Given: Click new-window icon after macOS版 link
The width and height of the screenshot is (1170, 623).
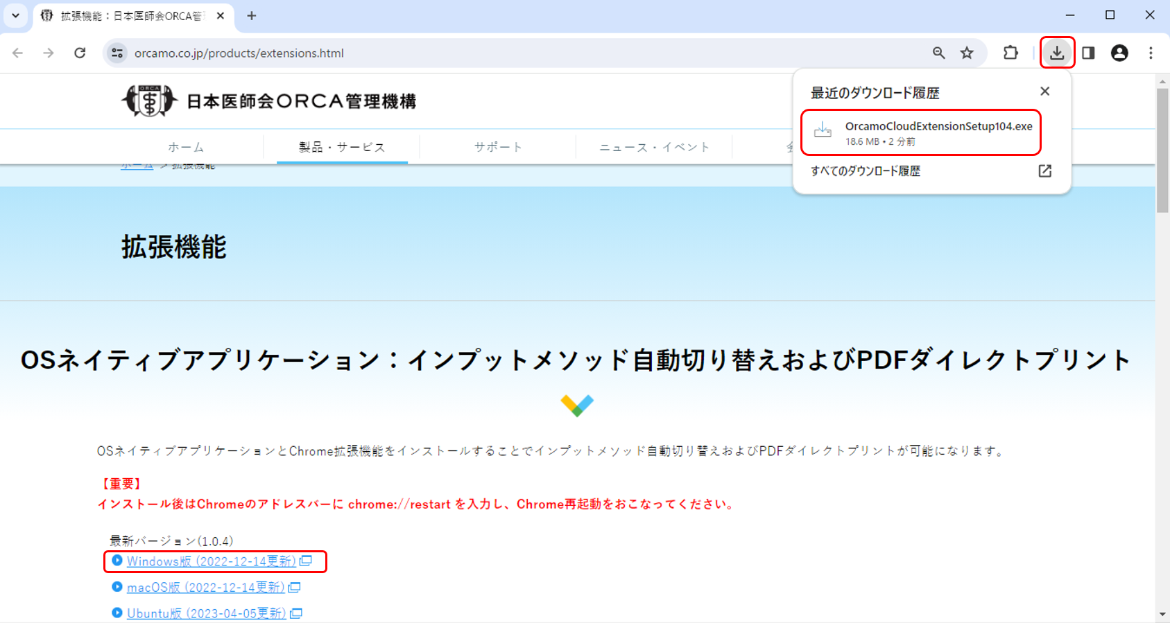Looking at the screenshot, I should coord(294,587).
